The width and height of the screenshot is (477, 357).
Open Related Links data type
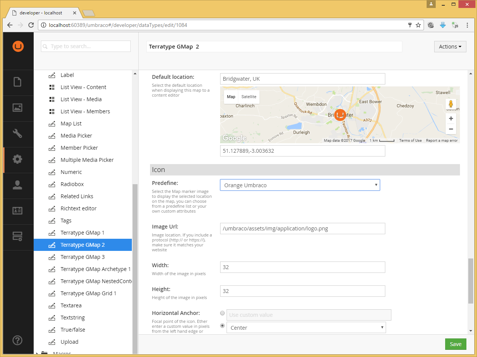click(x=77, y=196)
